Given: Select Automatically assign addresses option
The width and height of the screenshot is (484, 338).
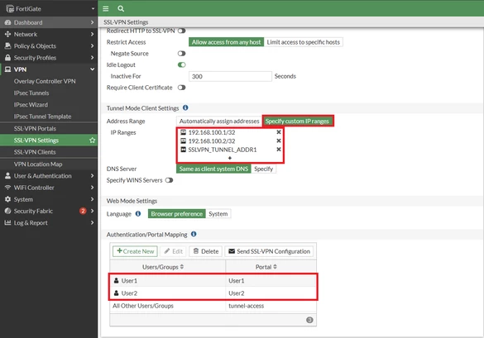Looking at the screenshot, I should pyautogui.click(x=219, y=121).
